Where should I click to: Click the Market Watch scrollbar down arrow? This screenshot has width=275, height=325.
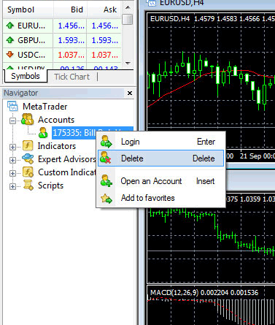tap(128, 63)
